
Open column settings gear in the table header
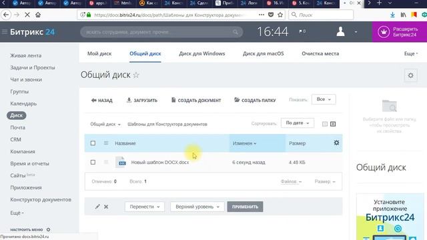tap(336, 143)
